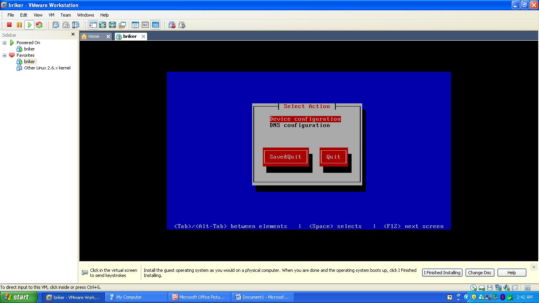Collapse the Favorites tree node

5,55
